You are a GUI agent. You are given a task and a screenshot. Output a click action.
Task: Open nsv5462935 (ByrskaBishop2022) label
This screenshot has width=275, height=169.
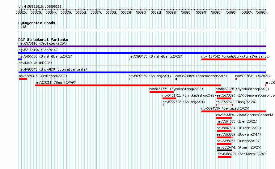click(242, 89)
